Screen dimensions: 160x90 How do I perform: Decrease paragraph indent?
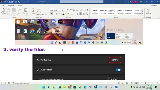pos(81,10)
